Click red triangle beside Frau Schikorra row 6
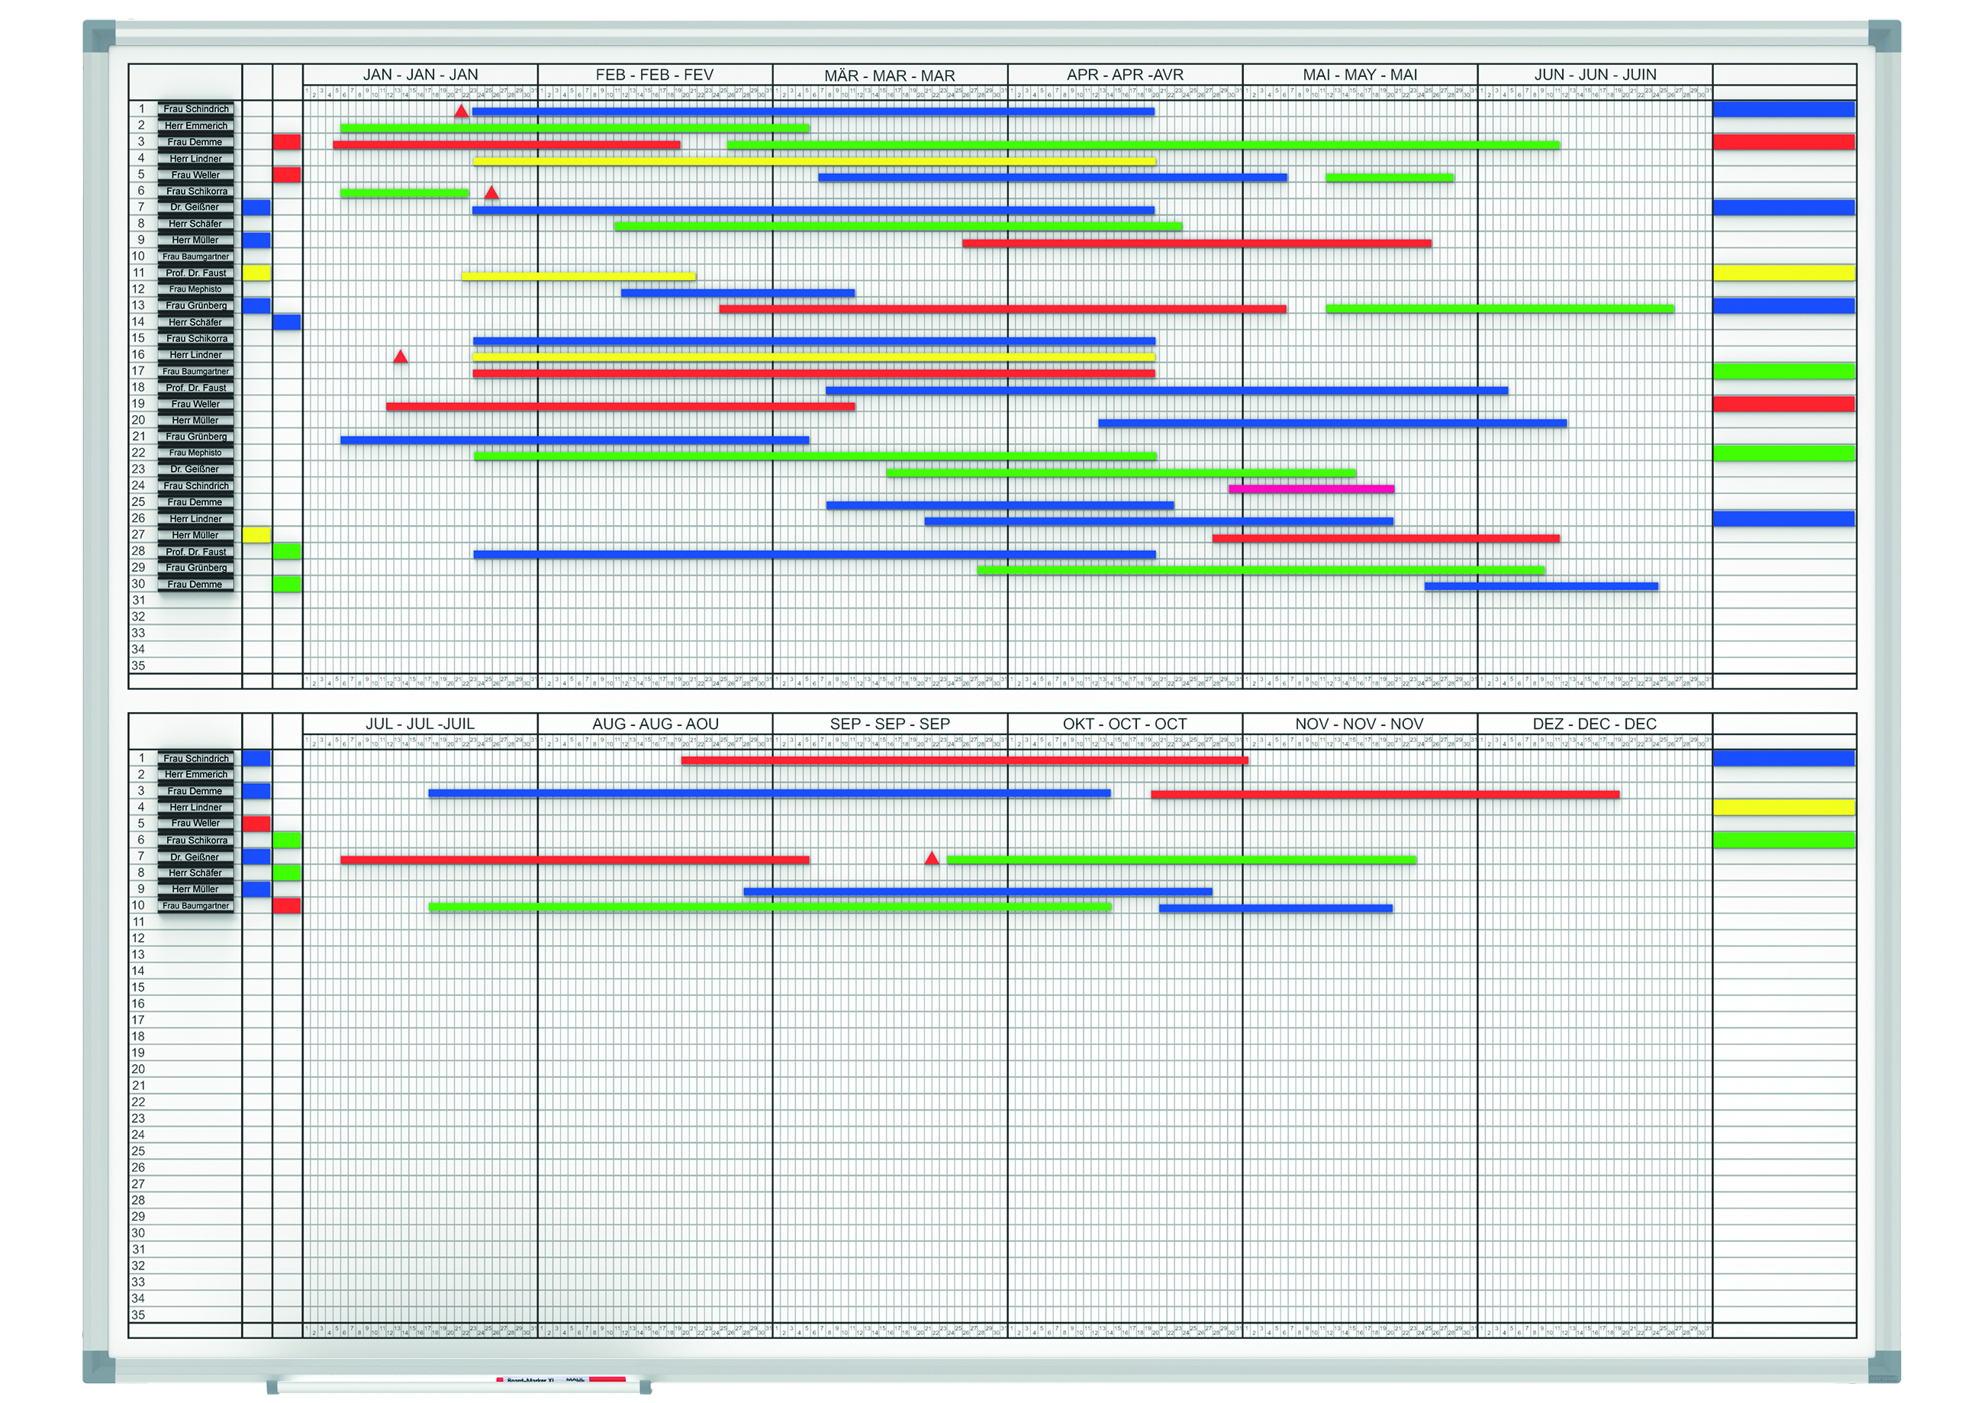The width and height of the screenshot is (1984, 1403). pyautogui.click(x=491, y=193)
